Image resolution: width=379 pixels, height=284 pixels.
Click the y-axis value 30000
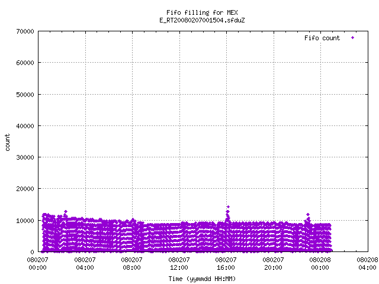point(25,157)
